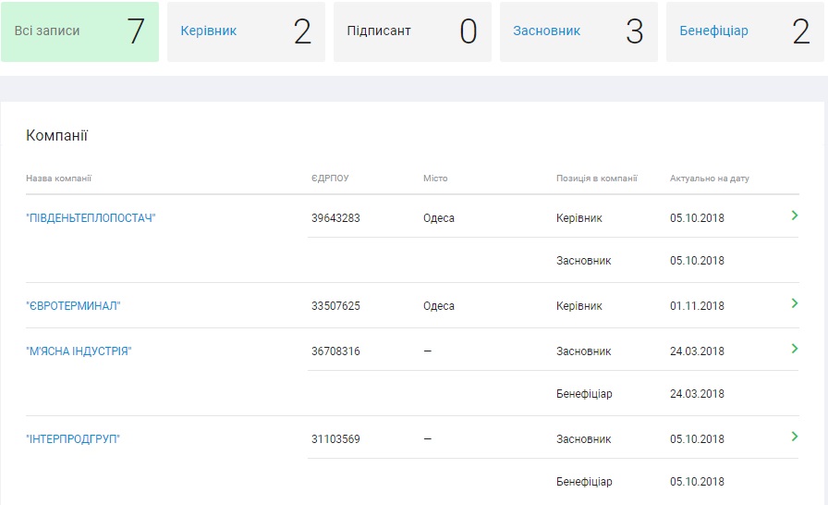Click the Позиція в компанії column header
The height and width of the screenshot is (505, 828).
(596, 179)
